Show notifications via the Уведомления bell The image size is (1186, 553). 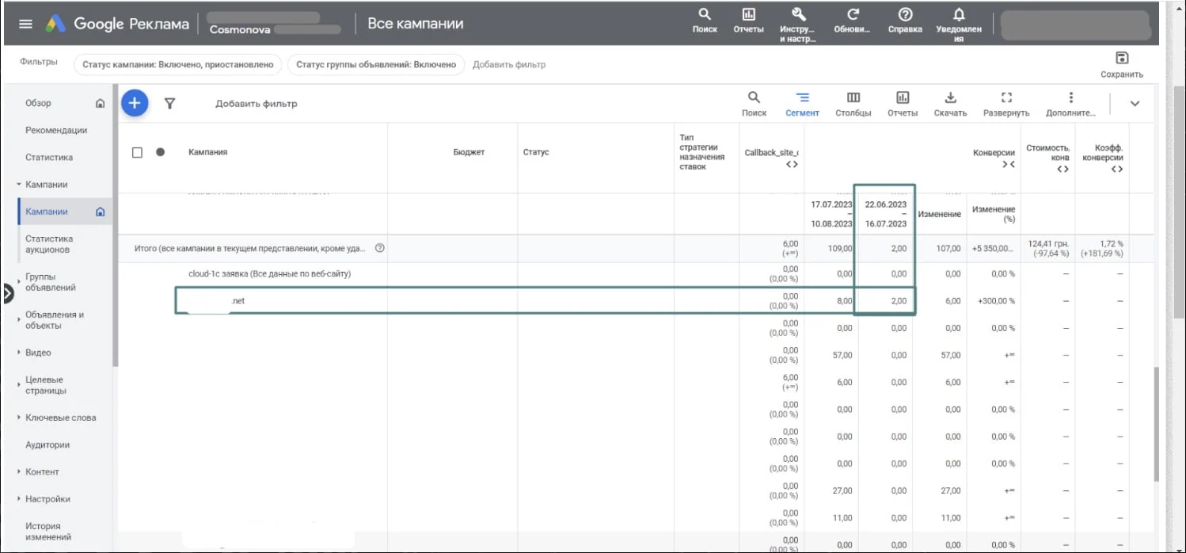click(x=959, y=25)
